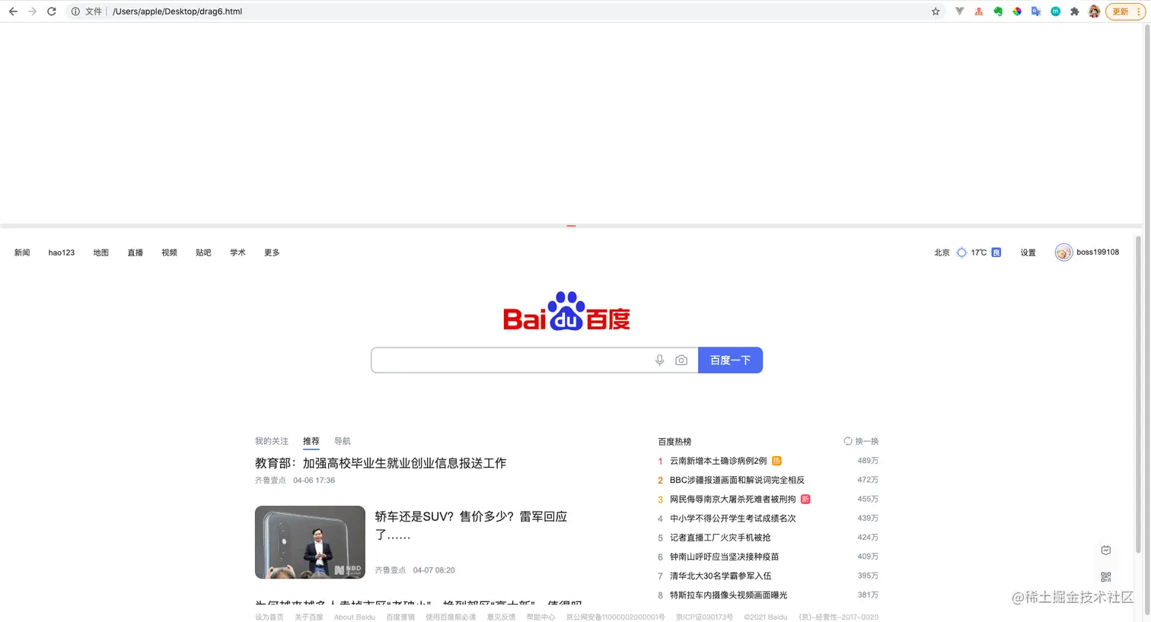Screen dimensions: 1151x622
Task: Go back using the browser back arrow
Action: click(13, 11)
